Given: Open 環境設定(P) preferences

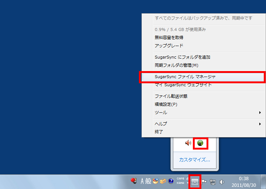Looking at the screenshot, I should tap(204, 104).
